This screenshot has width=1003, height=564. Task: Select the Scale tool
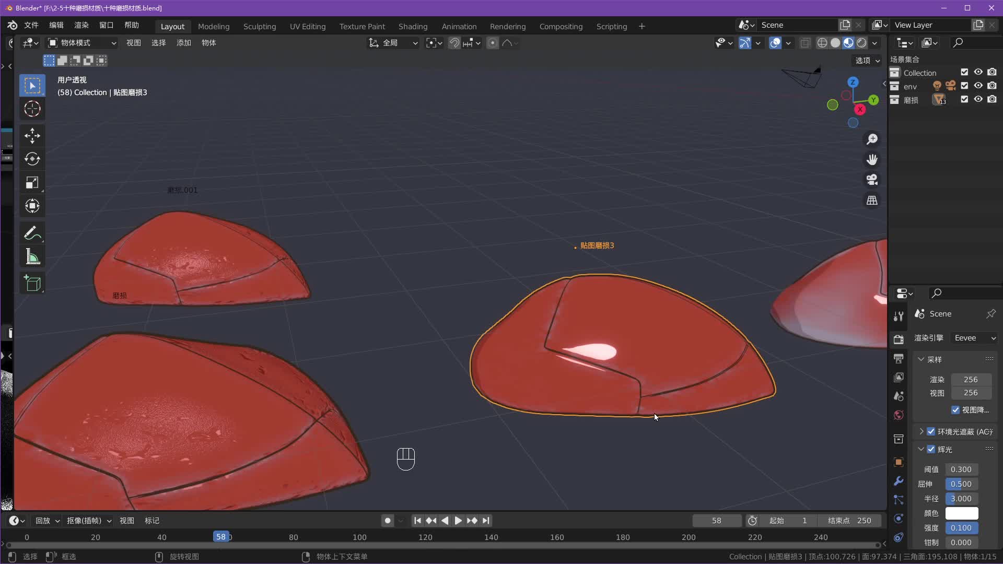pyautogui.click(x=32, y=182)
